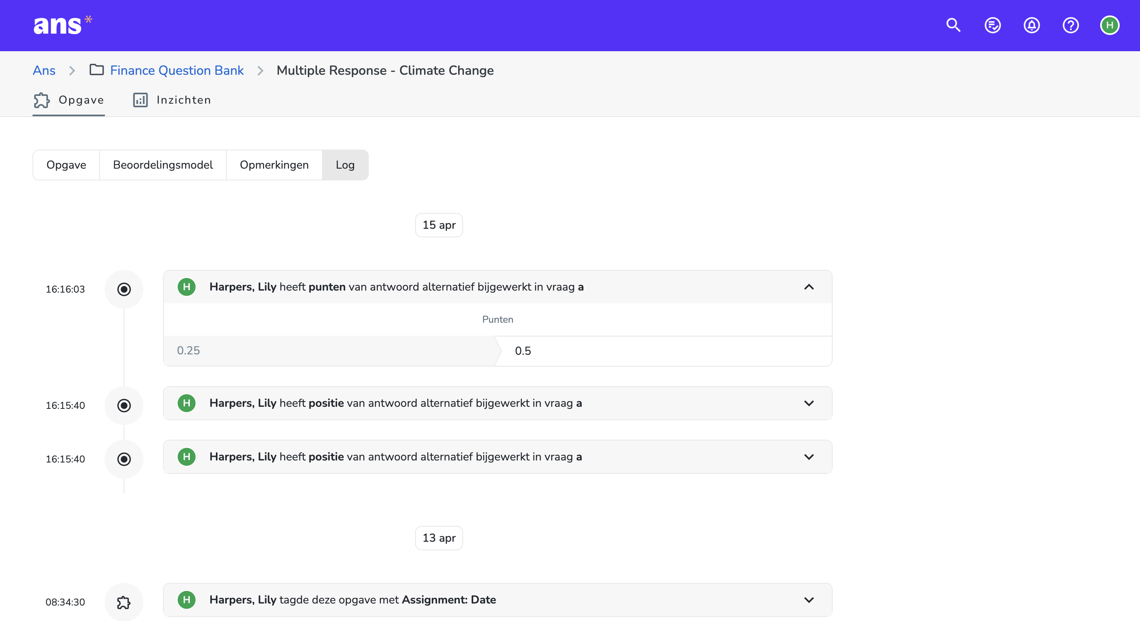Expand the Assignment: Date tag log entry

[809, 600]
